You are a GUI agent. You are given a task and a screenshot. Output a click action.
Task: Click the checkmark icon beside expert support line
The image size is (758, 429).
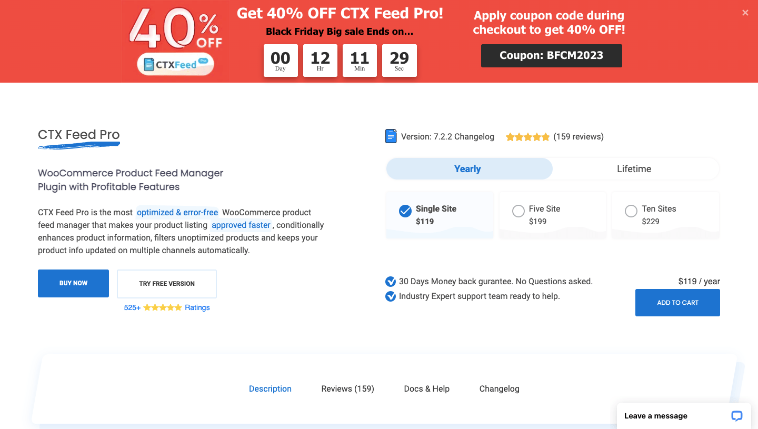pos(391,296)
